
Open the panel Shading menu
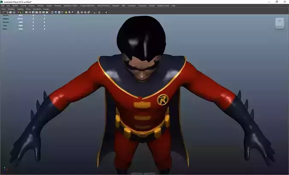pos(11,9)
